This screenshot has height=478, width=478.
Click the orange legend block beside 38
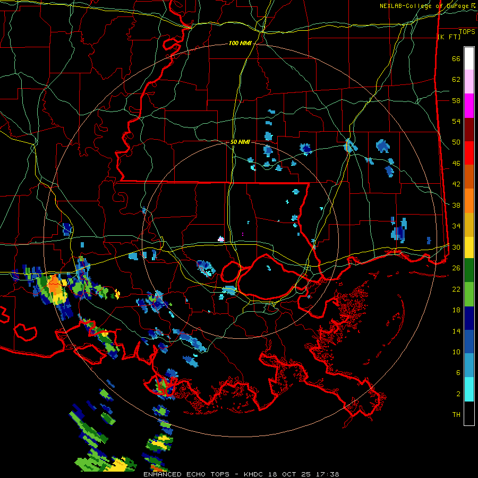(469, 201)
